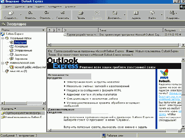Click the Найти (find) toolbar icon
This screenshot has height=138, width=185.
tap(152, 15)
